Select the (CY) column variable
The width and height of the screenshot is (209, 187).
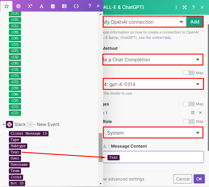15,107
